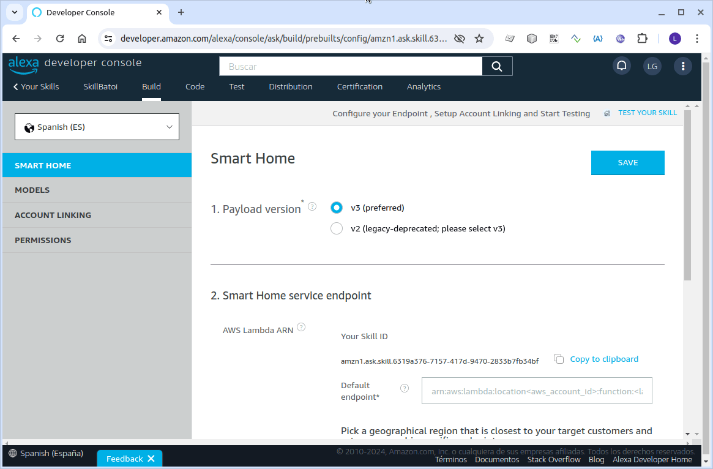
Task: Open the Stack Overflow footer link
Action: pyautogui.click(x=554, y=459)
